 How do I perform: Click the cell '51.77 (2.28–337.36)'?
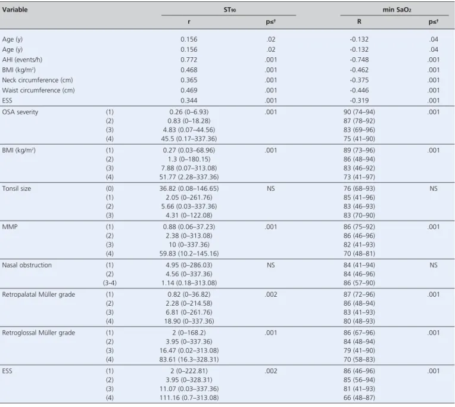[x=189, y=177]
